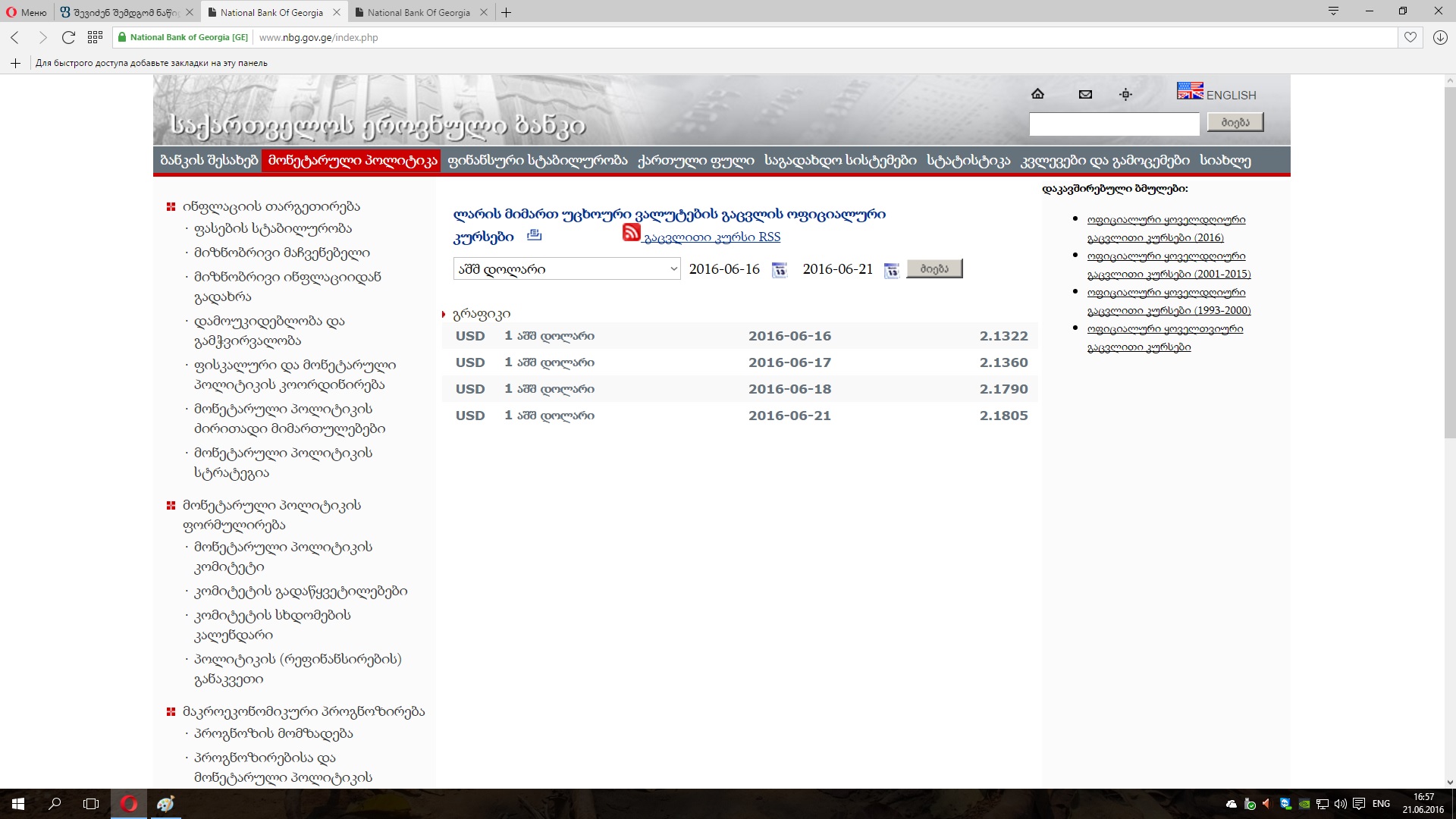Open the financial stability menu item
1456x819 pixels.
point(537,161)
